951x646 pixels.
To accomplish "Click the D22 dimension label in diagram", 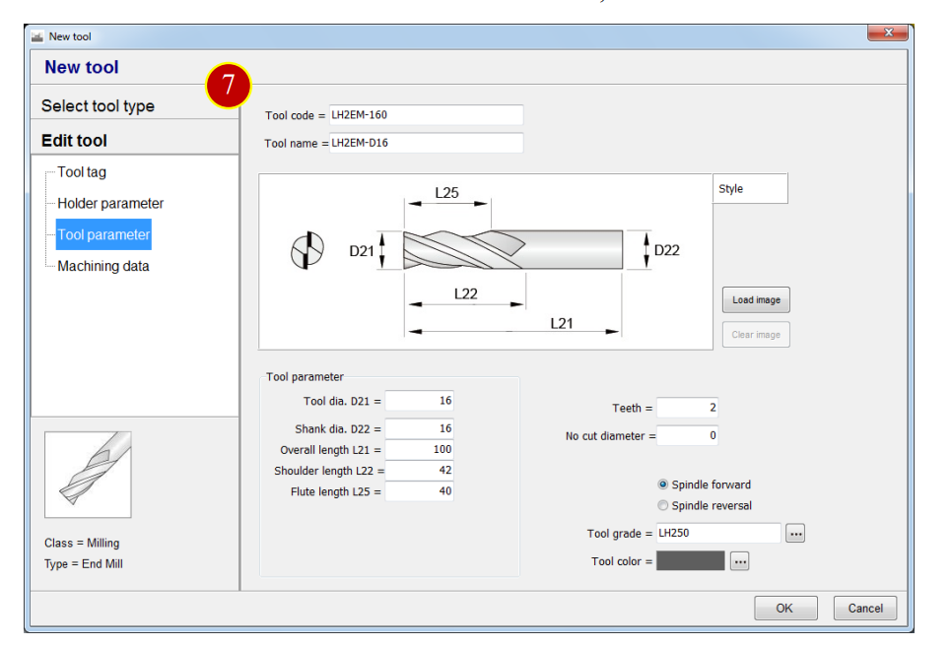I will click(666, 250).
